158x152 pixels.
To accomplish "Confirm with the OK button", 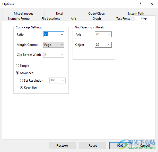I will click(120, 146).
